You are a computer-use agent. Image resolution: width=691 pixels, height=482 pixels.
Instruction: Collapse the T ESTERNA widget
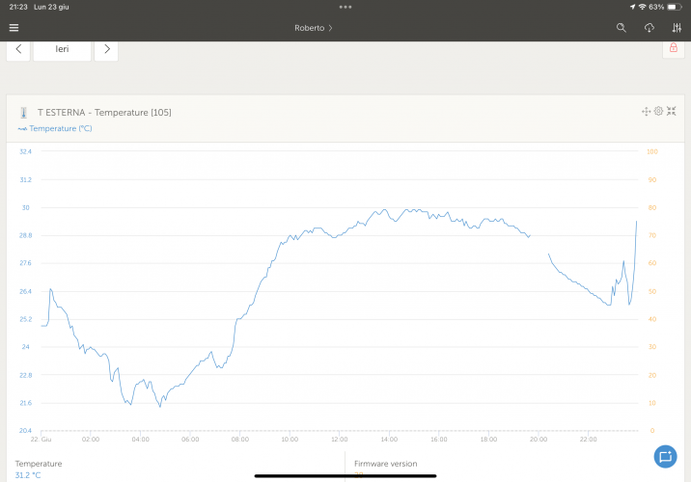coord(671,112)
